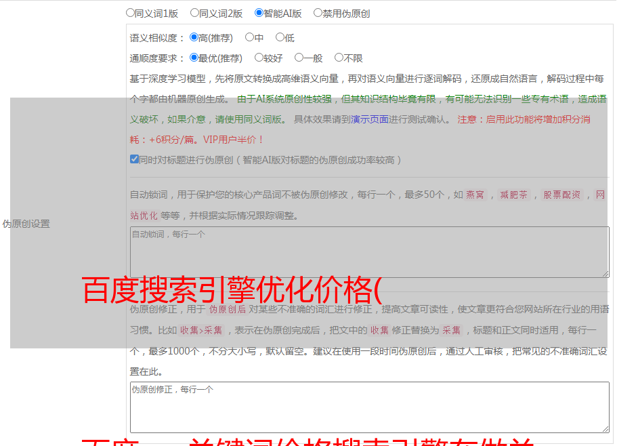This screenshot has height=446, width=617.
Task: Click the 股票配资 example keyword
Action: [x=562, y=195]
